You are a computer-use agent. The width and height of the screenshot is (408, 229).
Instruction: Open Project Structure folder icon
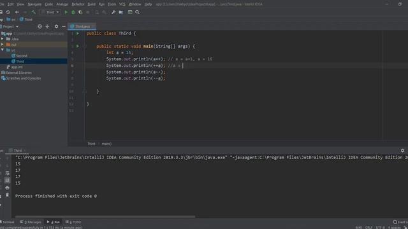(x=121, y=12)
